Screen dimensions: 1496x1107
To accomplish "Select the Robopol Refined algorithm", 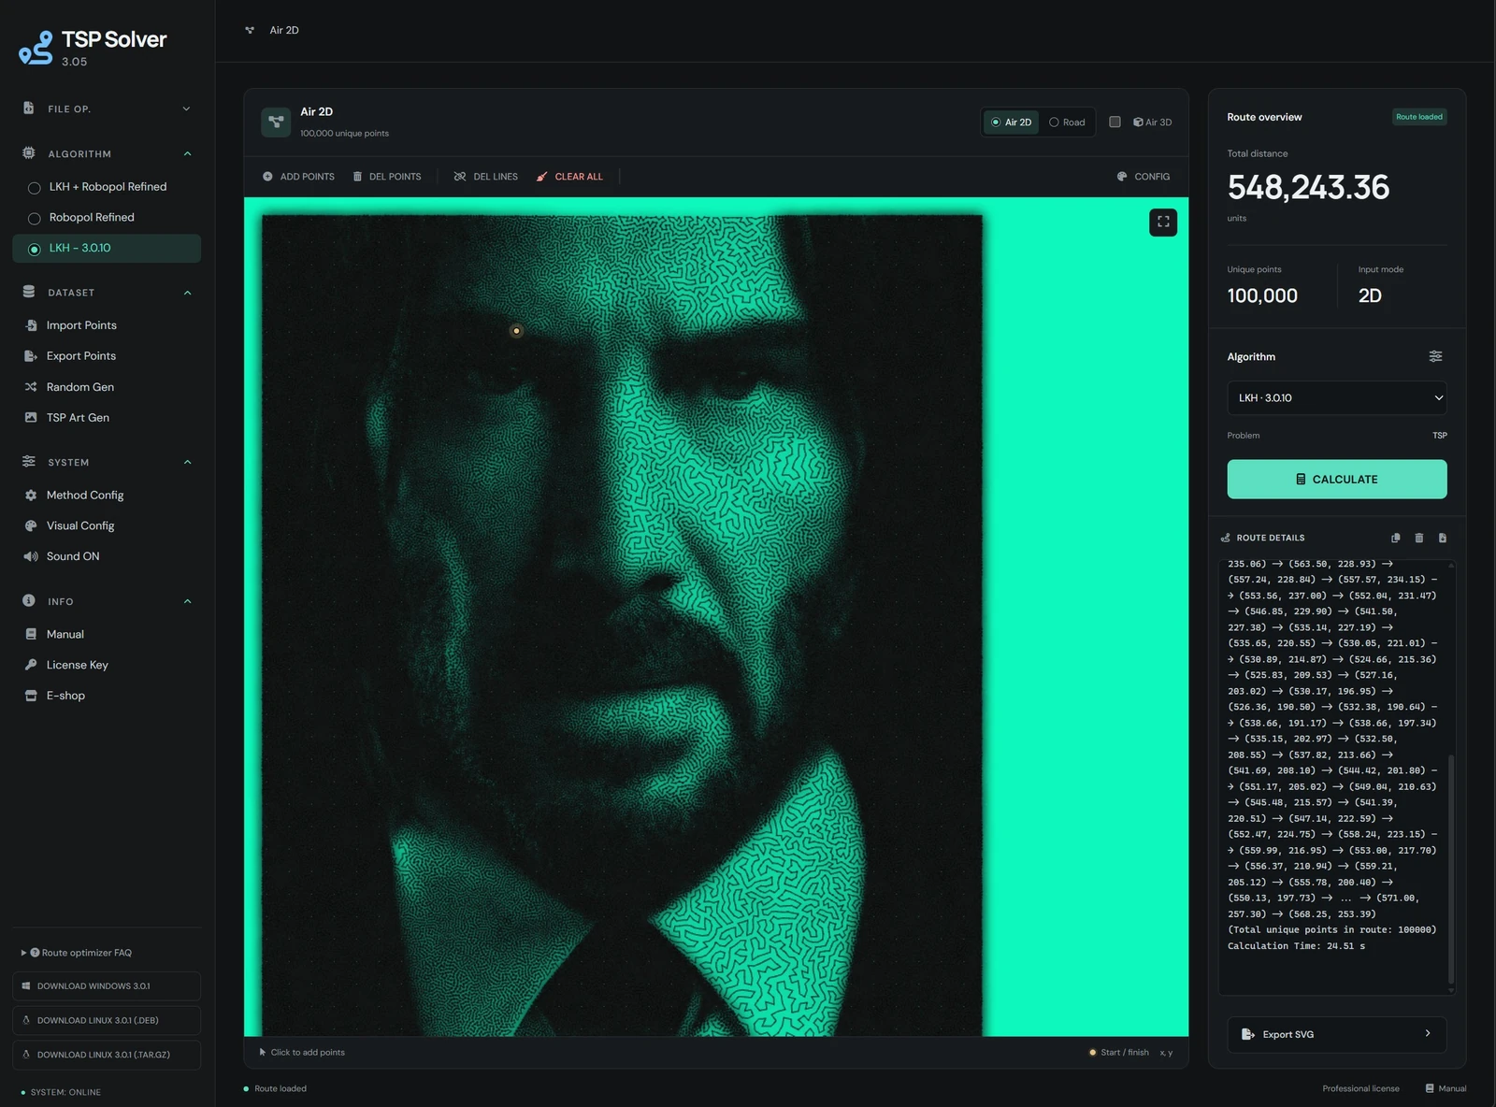I will pos(107,218).
